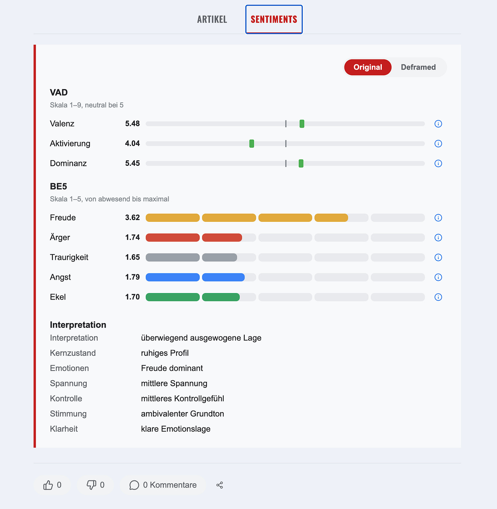The width and height of the screenshot is (497, 509).
Task: Click the VAD section heading
Action: tap(59, 92)
